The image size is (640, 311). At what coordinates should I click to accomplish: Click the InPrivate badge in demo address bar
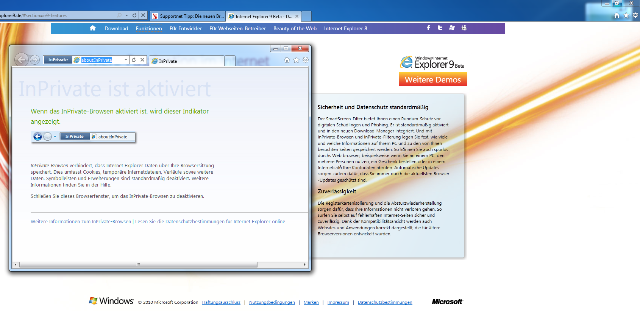click(58, 60)
